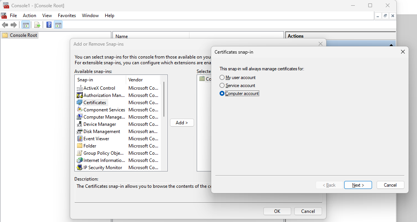417x222 pixels.
Task: Click the MMC console icon in menu bar
Action: pyautogui.click(x=4, y=15)
